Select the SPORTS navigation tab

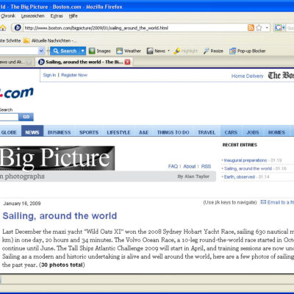(89, 132)
